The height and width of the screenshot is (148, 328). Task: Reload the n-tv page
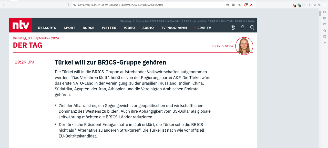14,5
